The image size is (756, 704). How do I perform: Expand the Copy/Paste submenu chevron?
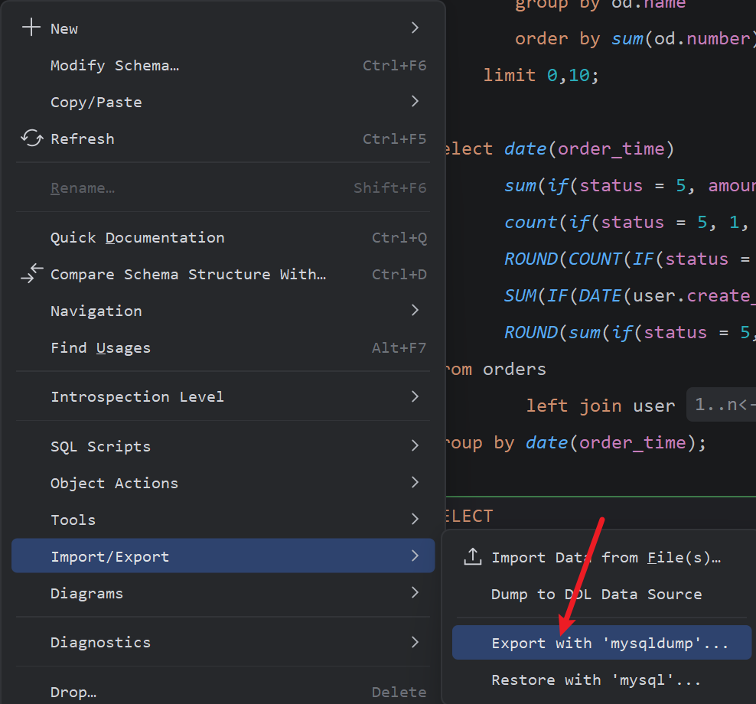coord(415,101)
